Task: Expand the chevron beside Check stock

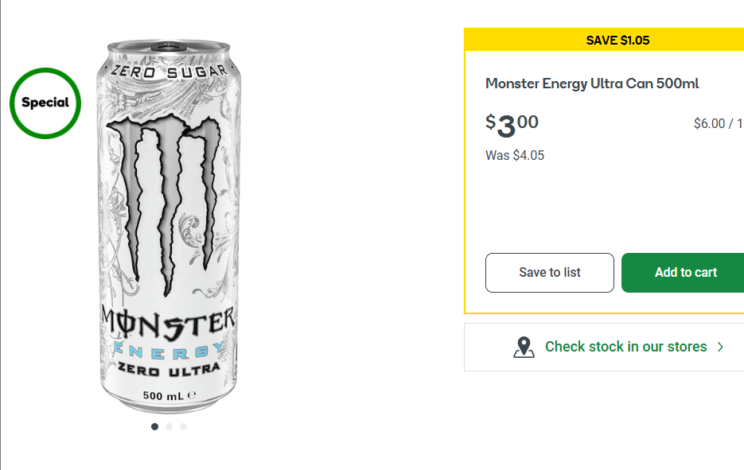Action: coord(720,347)
